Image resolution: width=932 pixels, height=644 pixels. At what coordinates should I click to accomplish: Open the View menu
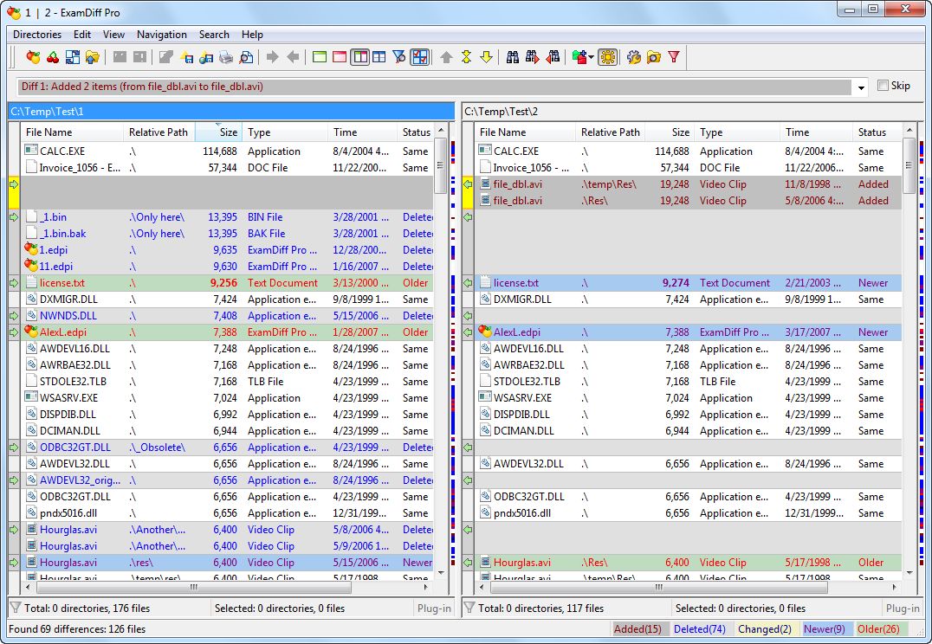click(113, 35)
